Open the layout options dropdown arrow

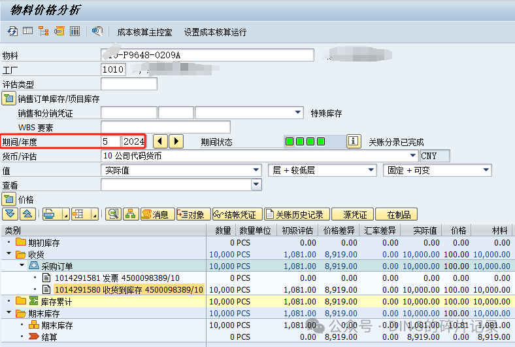tap(95, 215)
